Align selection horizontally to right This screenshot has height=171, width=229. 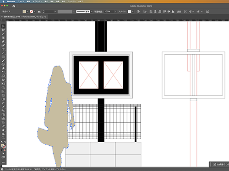pyautogui.click(x=159, y=11)
